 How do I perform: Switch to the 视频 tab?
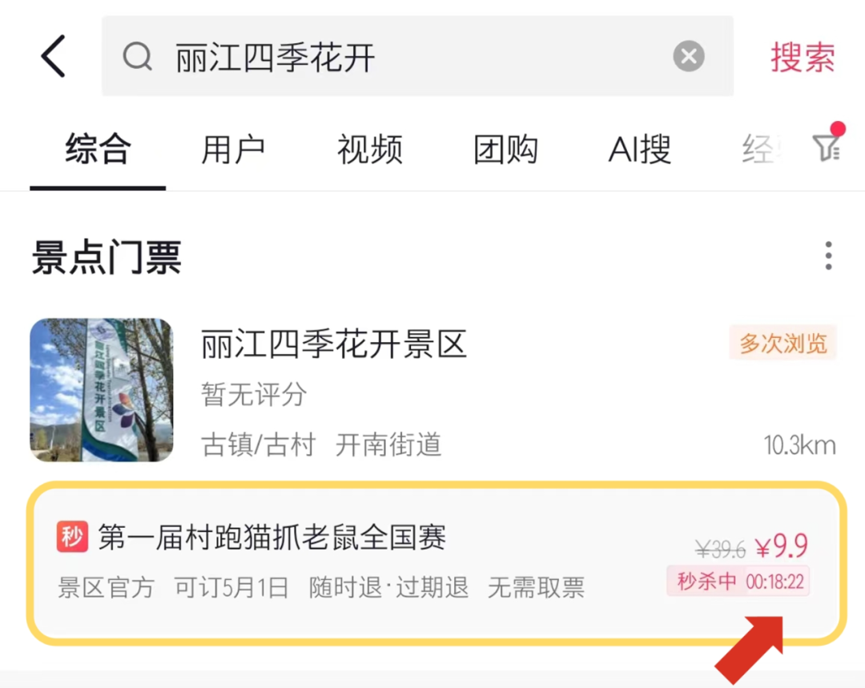tap(369, 149)
